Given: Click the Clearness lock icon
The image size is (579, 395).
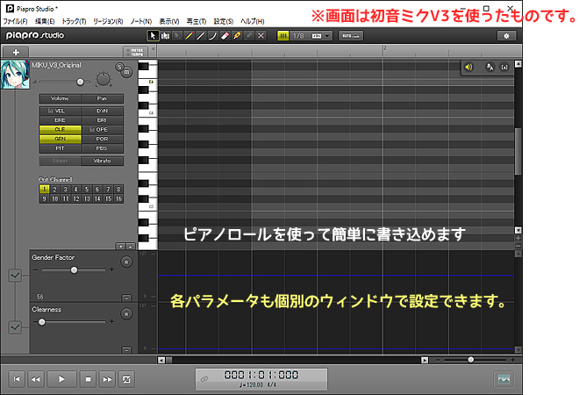Looking at the screenshot, I should [126, 313].
